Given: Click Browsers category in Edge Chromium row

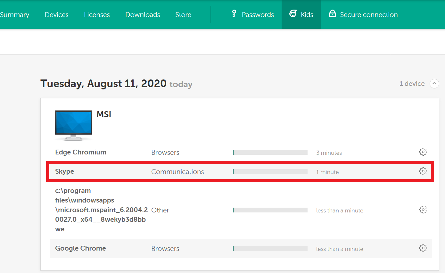Looking at the screenshot, I should 165,153.
